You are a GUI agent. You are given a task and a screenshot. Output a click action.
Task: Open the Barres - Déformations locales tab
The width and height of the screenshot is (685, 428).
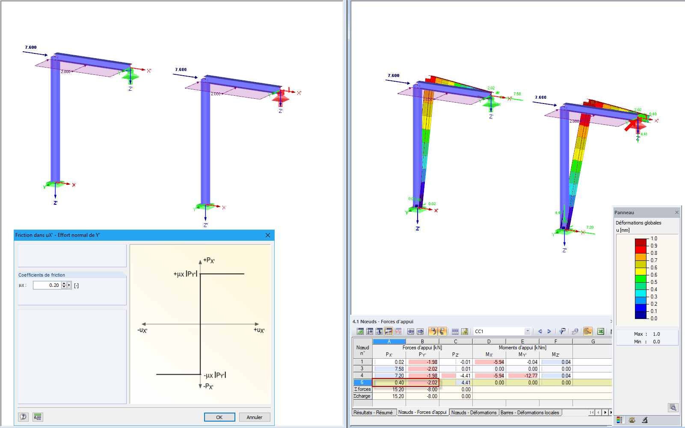coord(530,413)
